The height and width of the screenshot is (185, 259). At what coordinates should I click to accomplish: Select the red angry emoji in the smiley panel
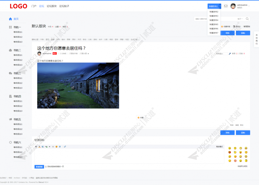pyautogui.click(x=230, y=152)
